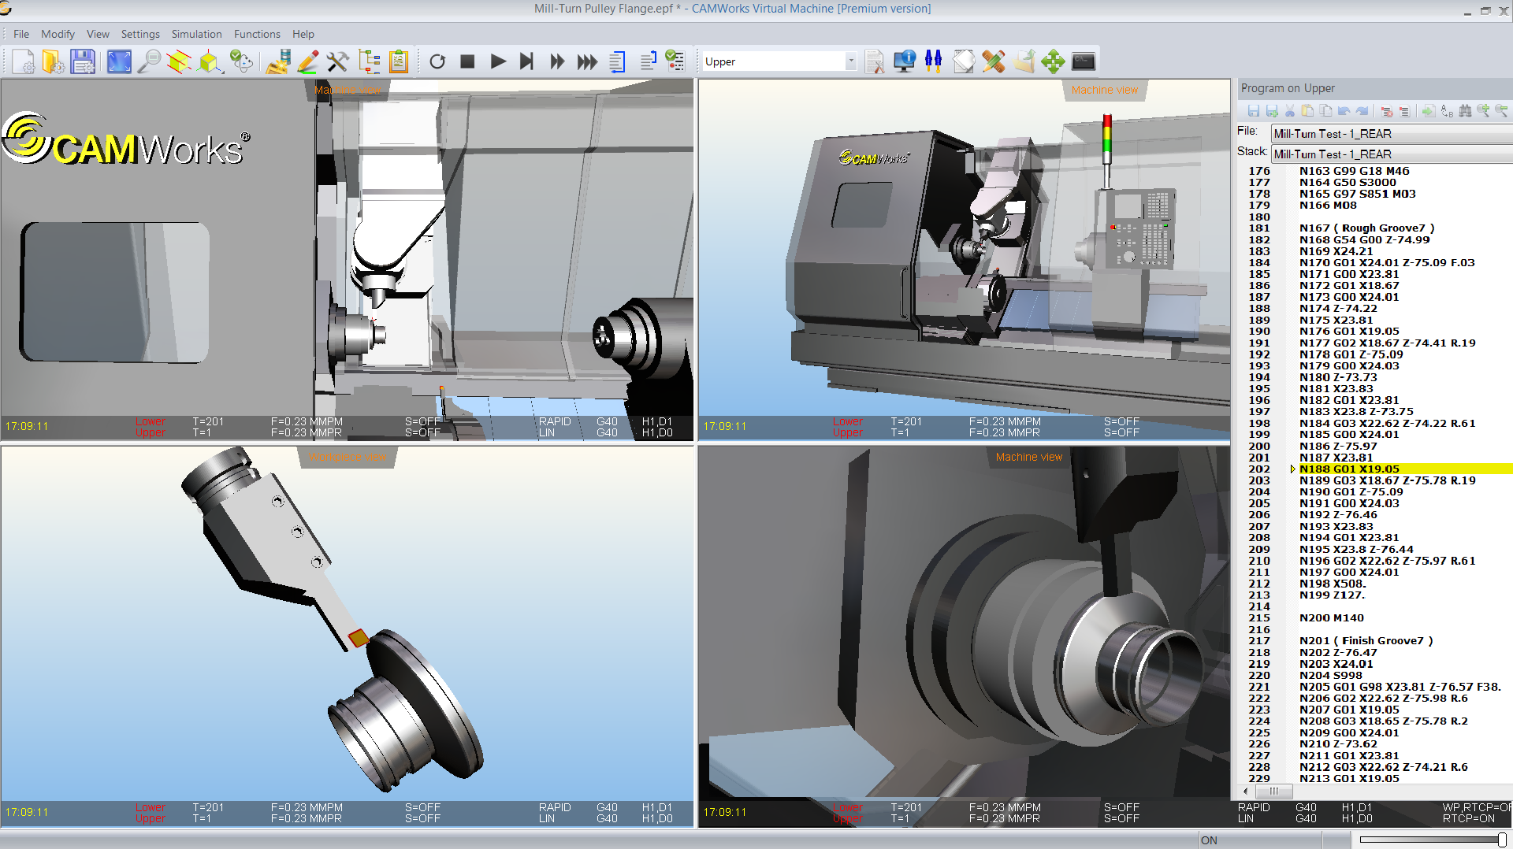
Task: Click the binoculars find icon in Program panel
Action: (1465, 111)
